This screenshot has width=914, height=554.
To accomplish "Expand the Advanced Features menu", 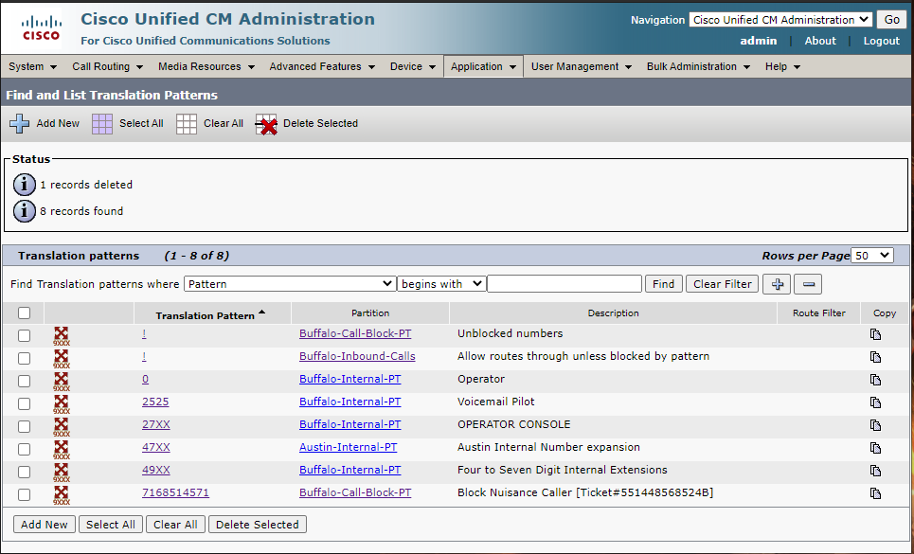I will tap(322, 66).
